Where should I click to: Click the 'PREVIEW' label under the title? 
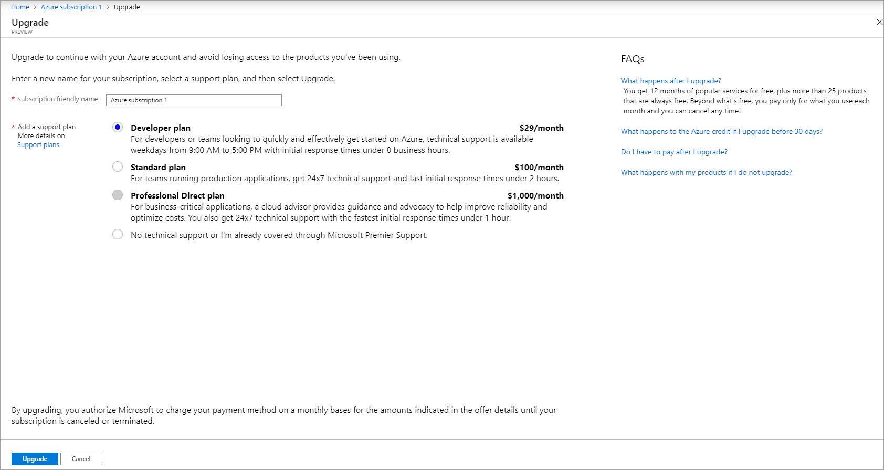pos(22,32)
